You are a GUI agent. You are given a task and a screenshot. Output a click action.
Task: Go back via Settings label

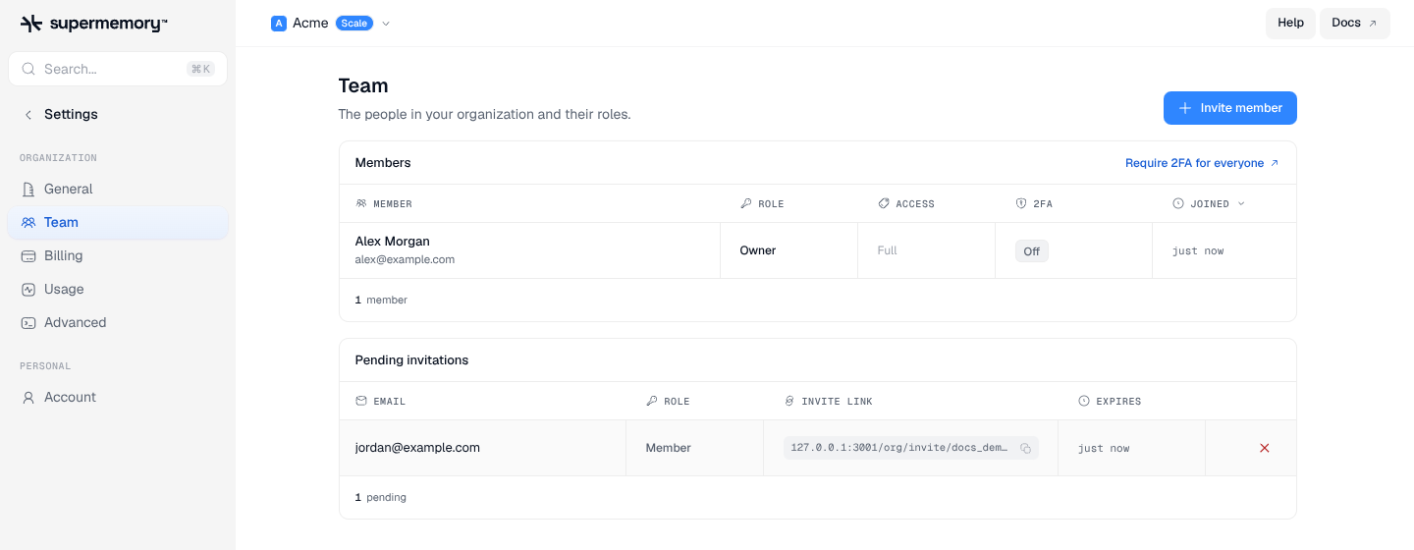coord(71,114)
